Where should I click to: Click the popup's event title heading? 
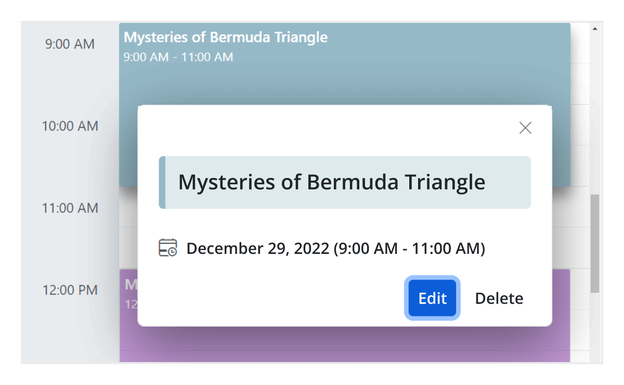pyautogui.click(x=332, y=183)
